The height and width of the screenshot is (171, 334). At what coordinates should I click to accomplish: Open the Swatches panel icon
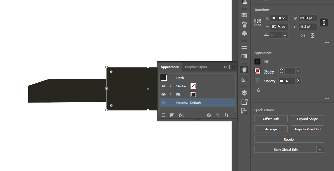[244, 15]
